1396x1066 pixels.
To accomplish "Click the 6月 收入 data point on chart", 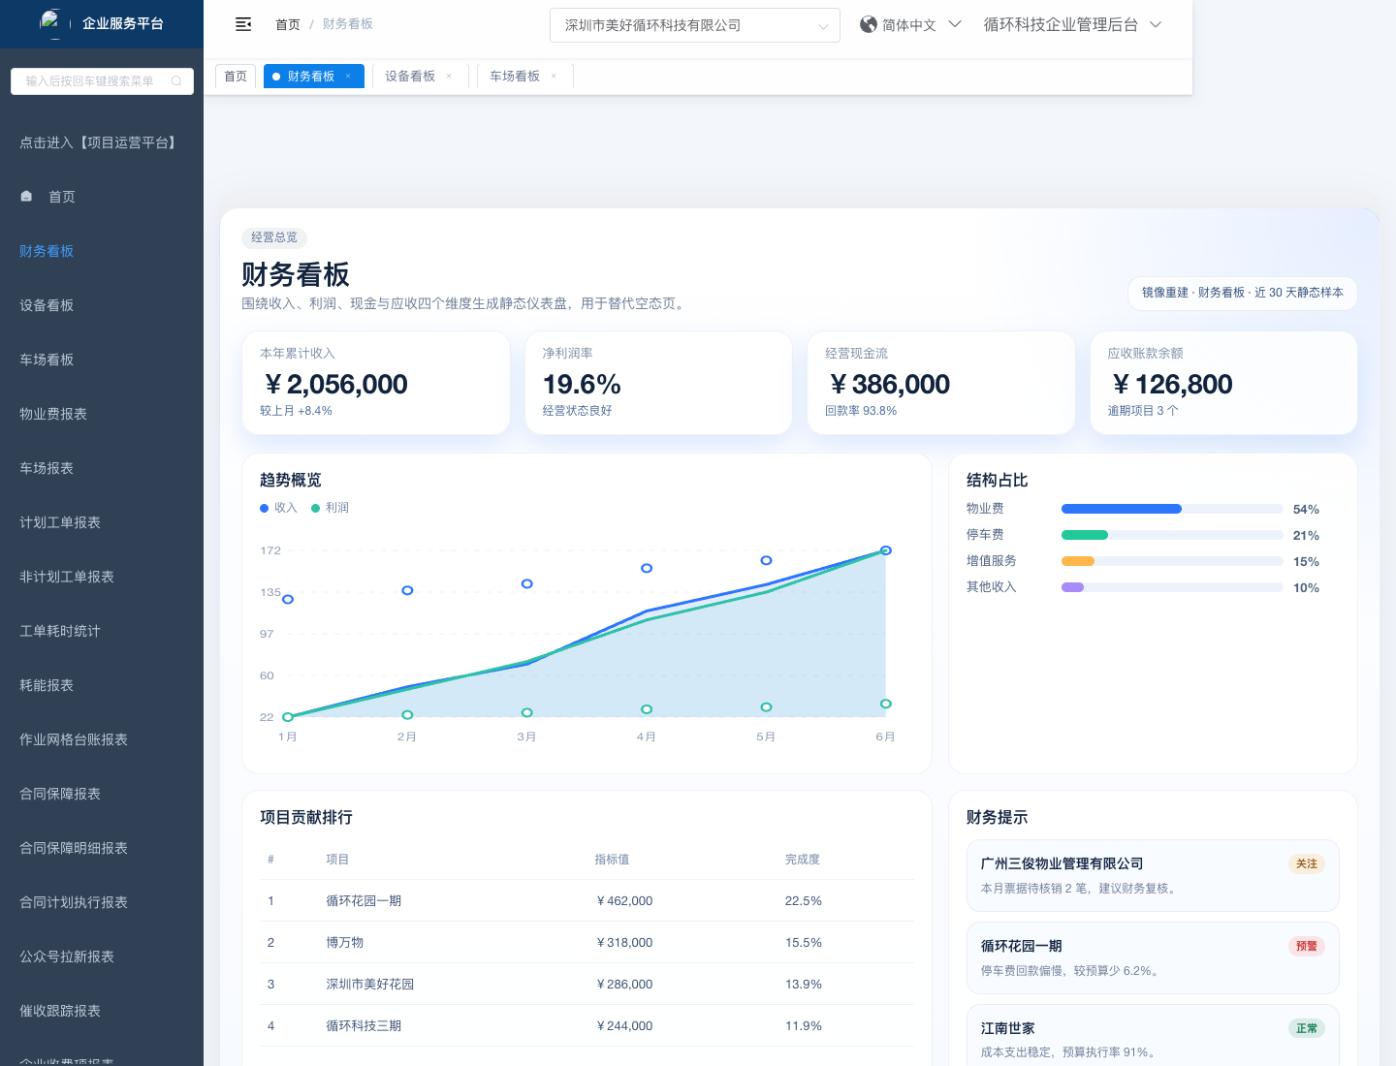I will [885, 550].
